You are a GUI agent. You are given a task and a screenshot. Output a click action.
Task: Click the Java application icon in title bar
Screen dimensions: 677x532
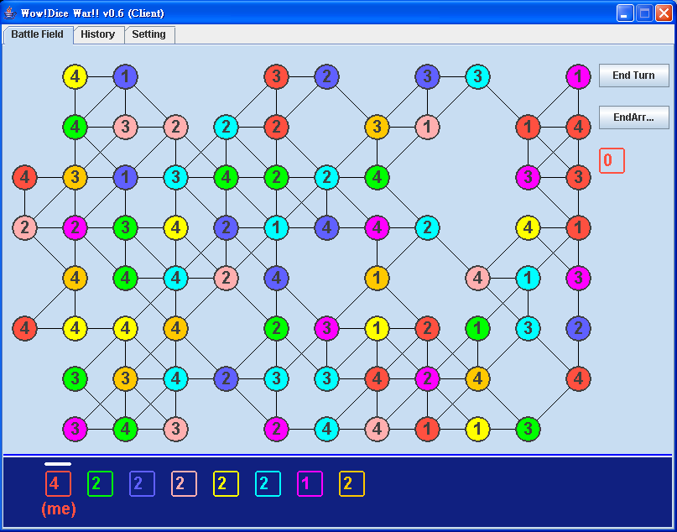pyautogui.click(x=10, y=13)
